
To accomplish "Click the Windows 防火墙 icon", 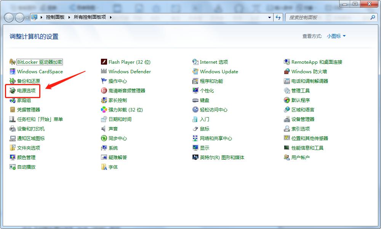I will [x=287, y=71].
